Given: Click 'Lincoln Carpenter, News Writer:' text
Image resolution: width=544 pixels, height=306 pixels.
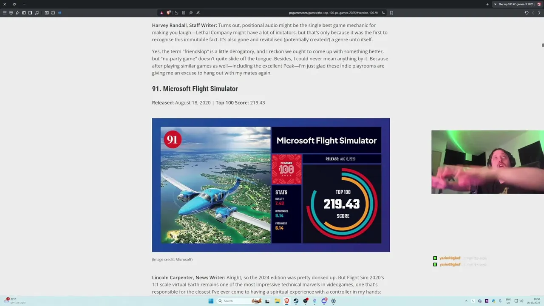Looking at the screenshot, I should coord(189,278).
